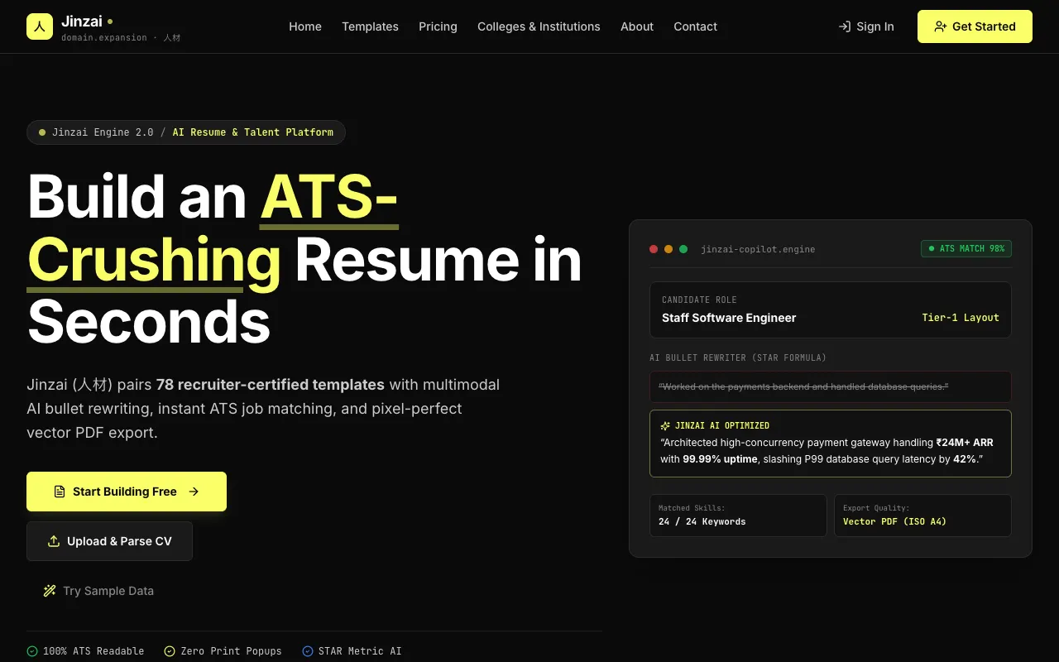1059x662 pixels.
Task: Click the document icon in Start Building Free
Action: (60, 492)
